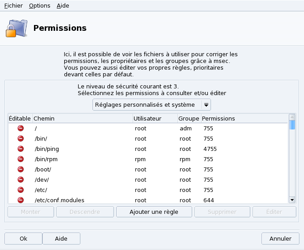Open the Aide menu in menu bar
The image size is (304, 250).
pyautogui.click(x=63, y=6)
